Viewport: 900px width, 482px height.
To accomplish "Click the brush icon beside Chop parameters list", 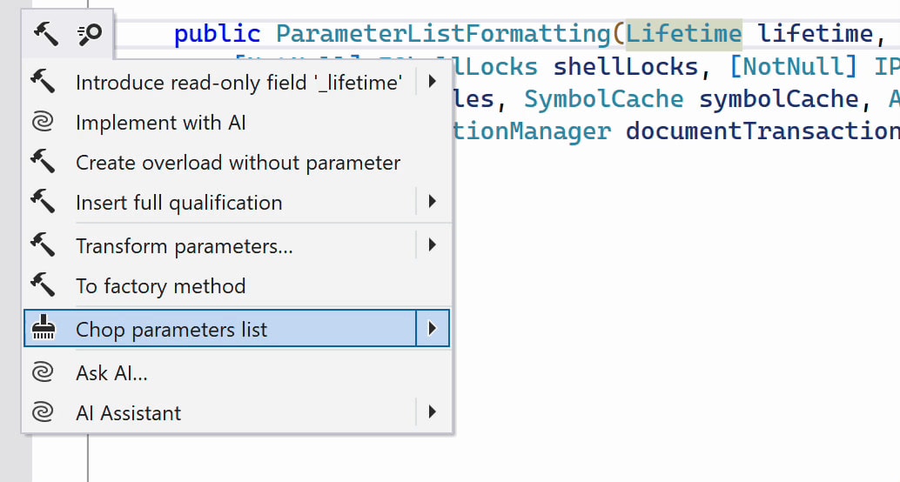I will pos(44,329).
